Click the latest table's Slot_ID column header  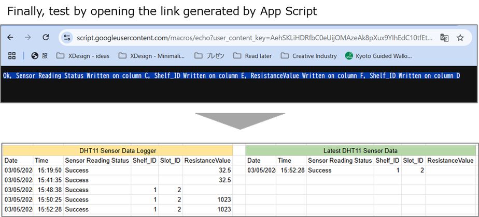point(414,160)
